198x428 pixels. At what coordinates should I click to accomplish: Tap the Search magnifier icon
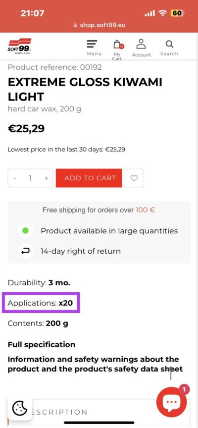[x=169, y=44]
